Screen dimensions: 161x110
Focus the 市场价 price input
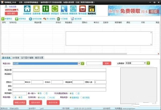coord(57,82)
